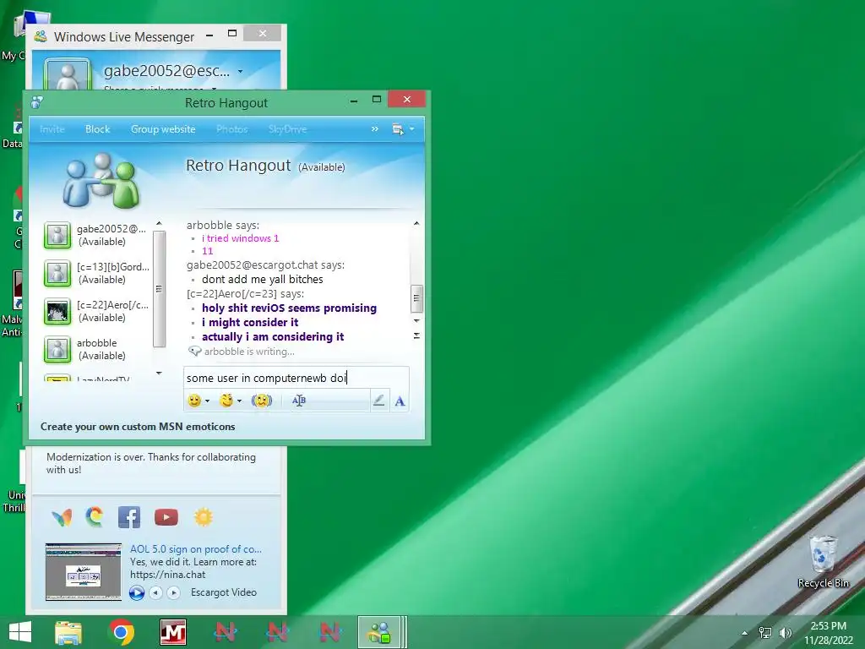Open the wink picker
The height and width of the screenshot is (649, 865).
pos(226,401)
